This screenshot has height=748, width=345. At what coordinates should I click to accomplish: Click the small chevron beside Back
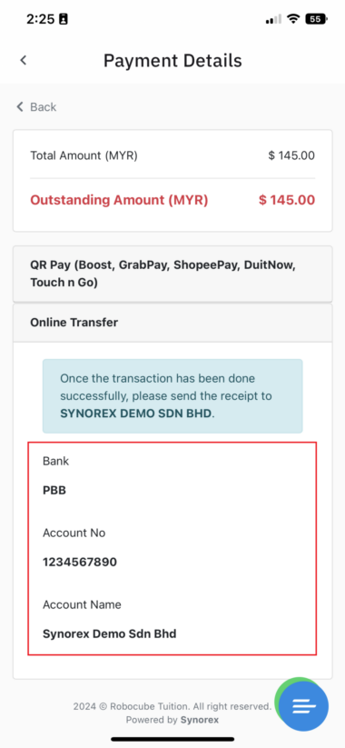tap(20, 106)
